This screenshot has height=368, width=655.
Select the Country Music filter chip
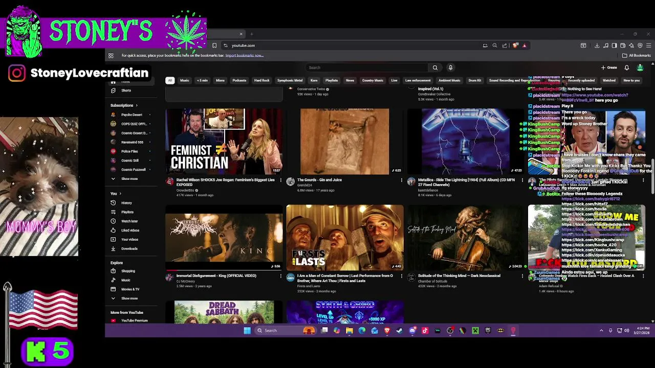pos(373,80)
